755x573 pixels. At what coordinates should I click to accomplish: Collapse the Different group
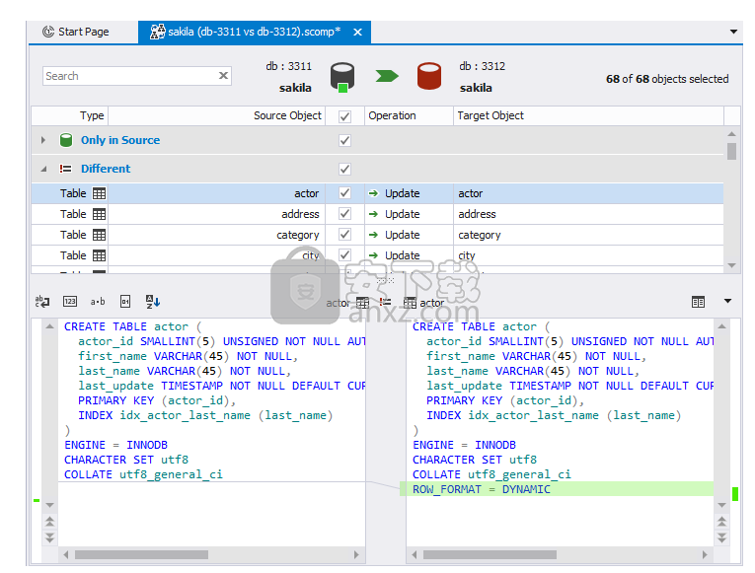43,169
